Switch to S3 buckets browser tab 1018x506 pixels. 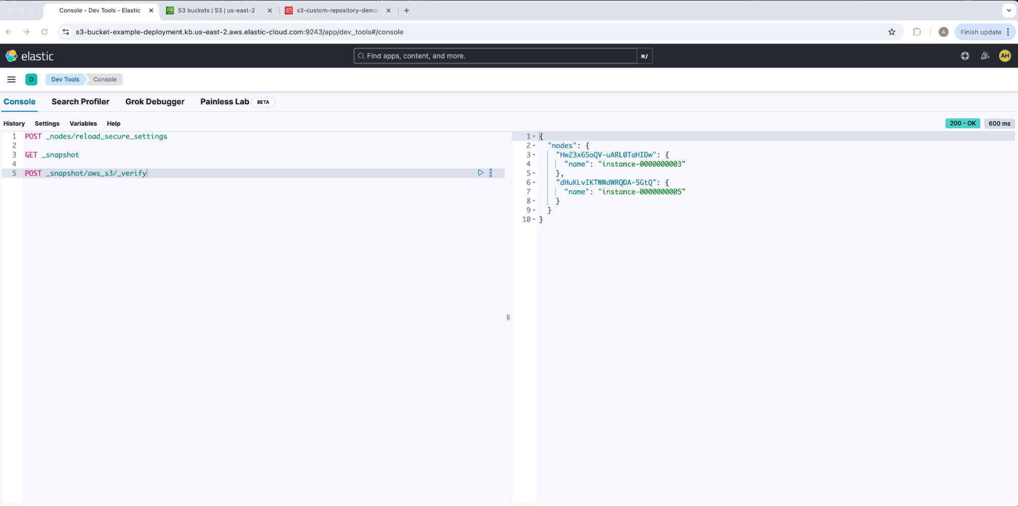216,11
